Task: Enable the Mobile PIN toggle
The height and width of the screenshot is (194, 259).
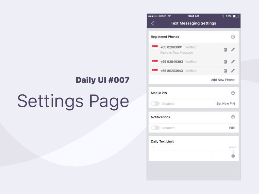Action: point(155,103)
